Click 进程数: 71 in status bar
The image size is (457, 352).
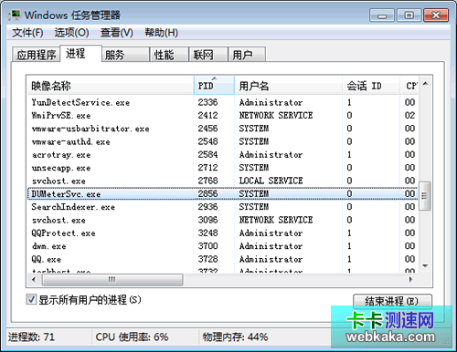coord(31,336)
